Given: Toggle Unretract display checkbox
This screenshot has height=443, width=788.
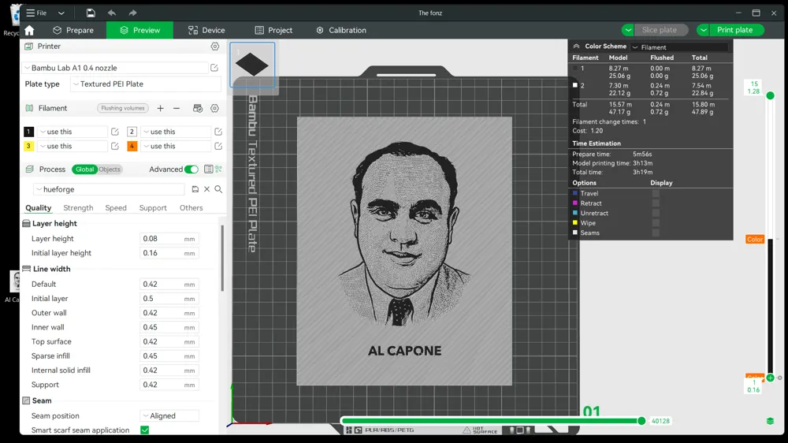Looking at the screenshot, I should (x=656, y=213).
